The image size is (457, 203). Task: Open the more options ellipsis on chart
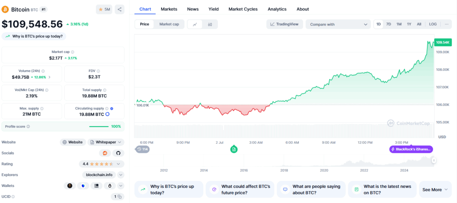[446, 24]
